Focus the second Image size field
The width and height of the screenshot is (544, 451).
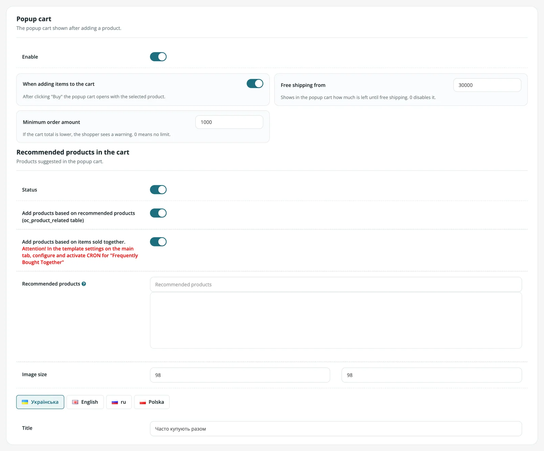click(x=431, y=375)
